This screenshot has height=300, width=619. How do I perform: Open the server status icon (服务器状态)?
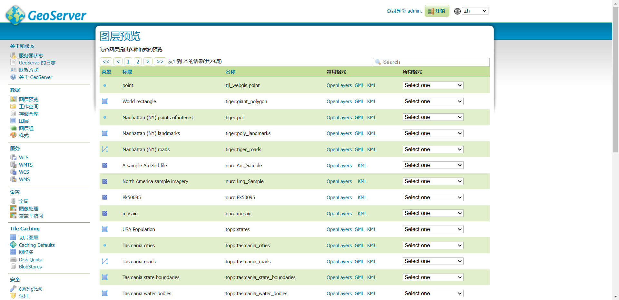(13, 55)
